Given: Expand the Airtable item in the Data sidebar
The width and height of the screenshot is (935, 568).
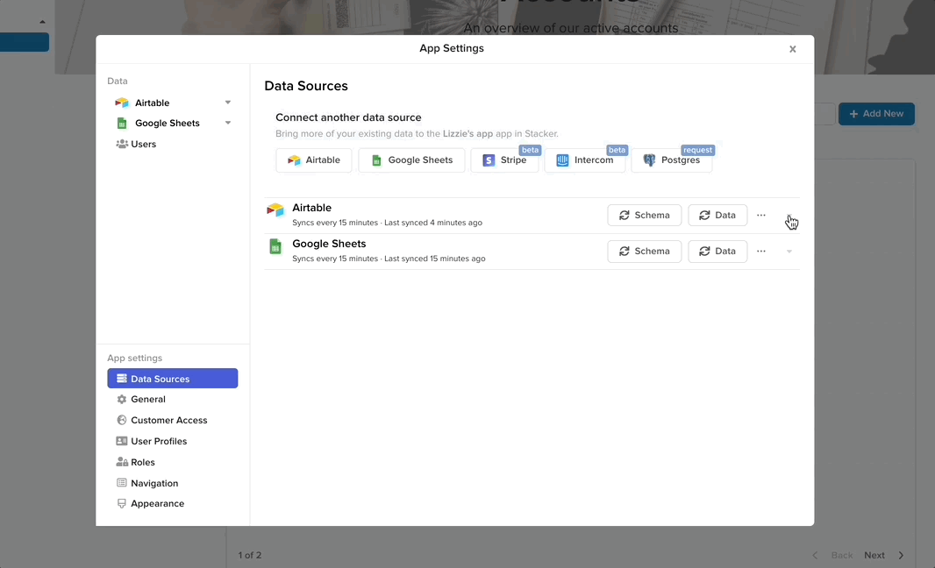Looking at the screenshot, I should click(228, 103).
